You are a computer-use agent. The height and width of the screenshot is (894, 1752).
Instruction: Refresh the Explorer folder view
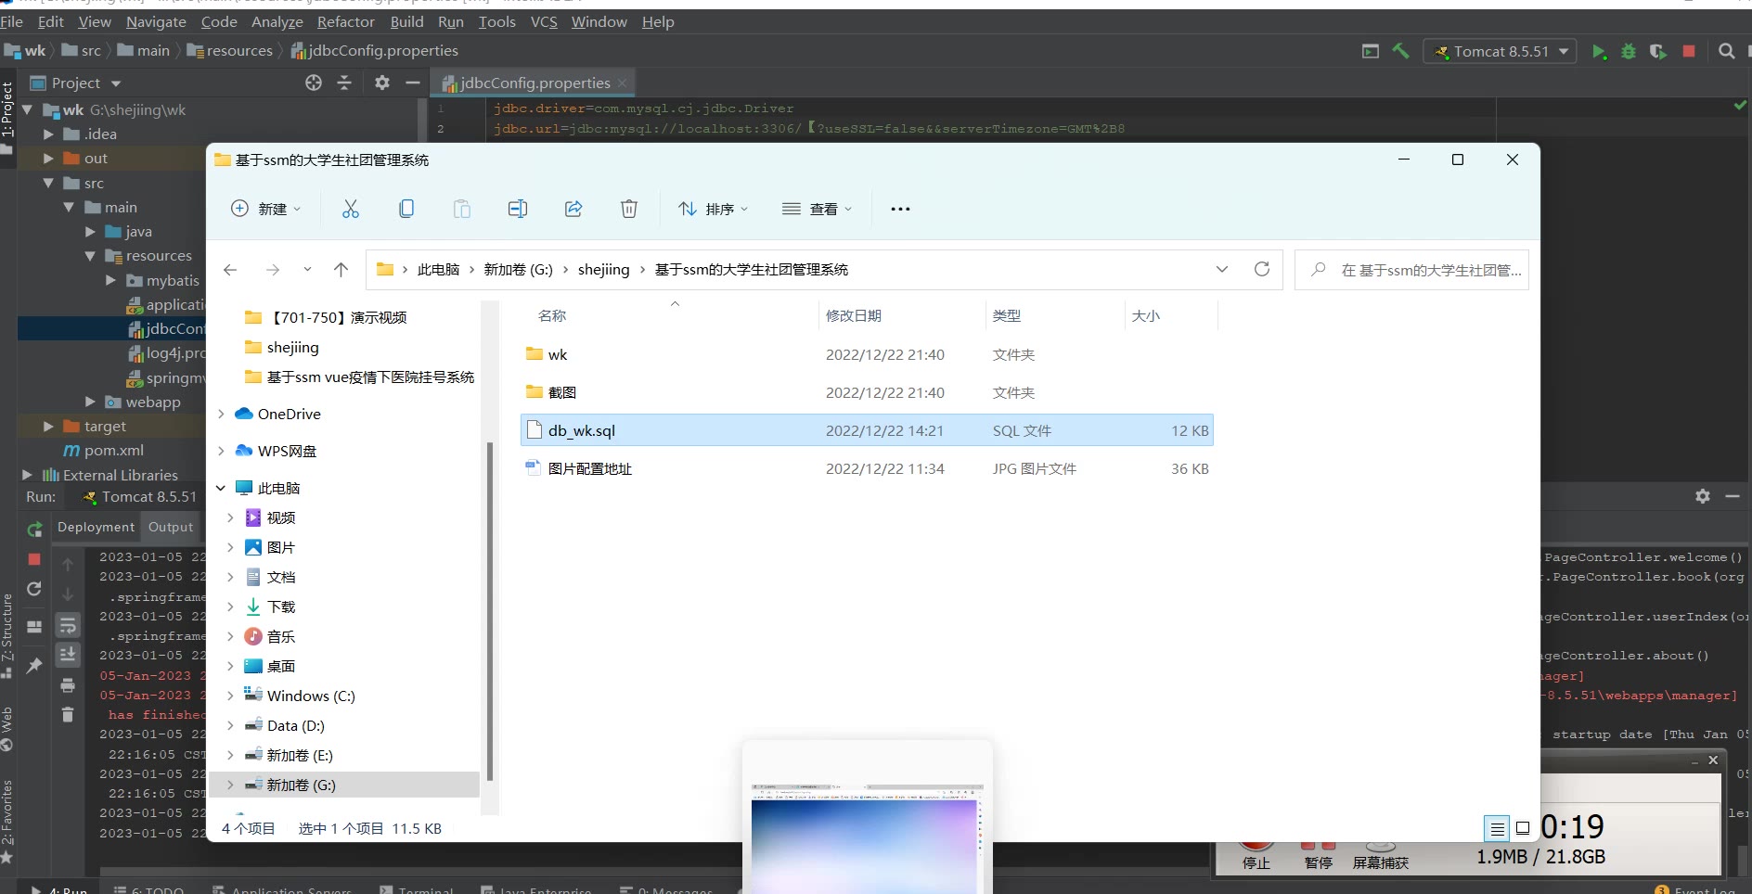(x=1261, y=269)
